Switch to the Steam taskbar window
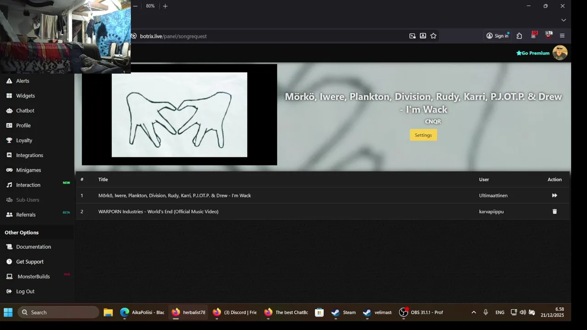587x330 pixels. coord(343,313)
